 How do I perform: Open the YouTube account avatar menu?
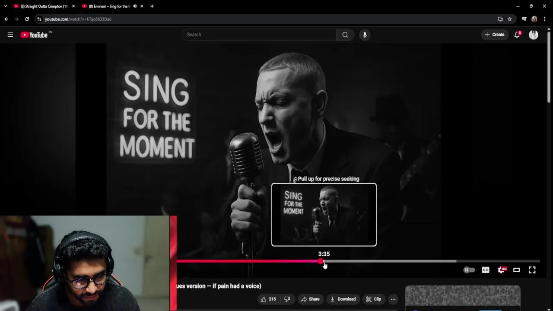534,35
